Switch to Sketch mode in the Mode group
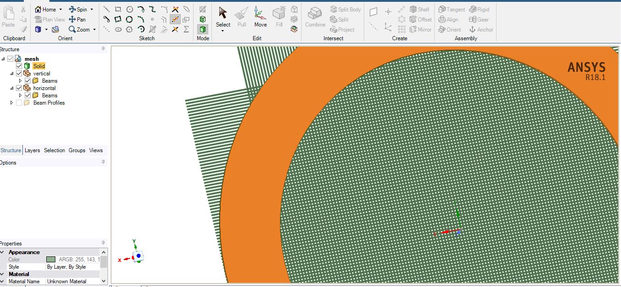621x287 pixels. pyautogui.click(x=202, y=9)
